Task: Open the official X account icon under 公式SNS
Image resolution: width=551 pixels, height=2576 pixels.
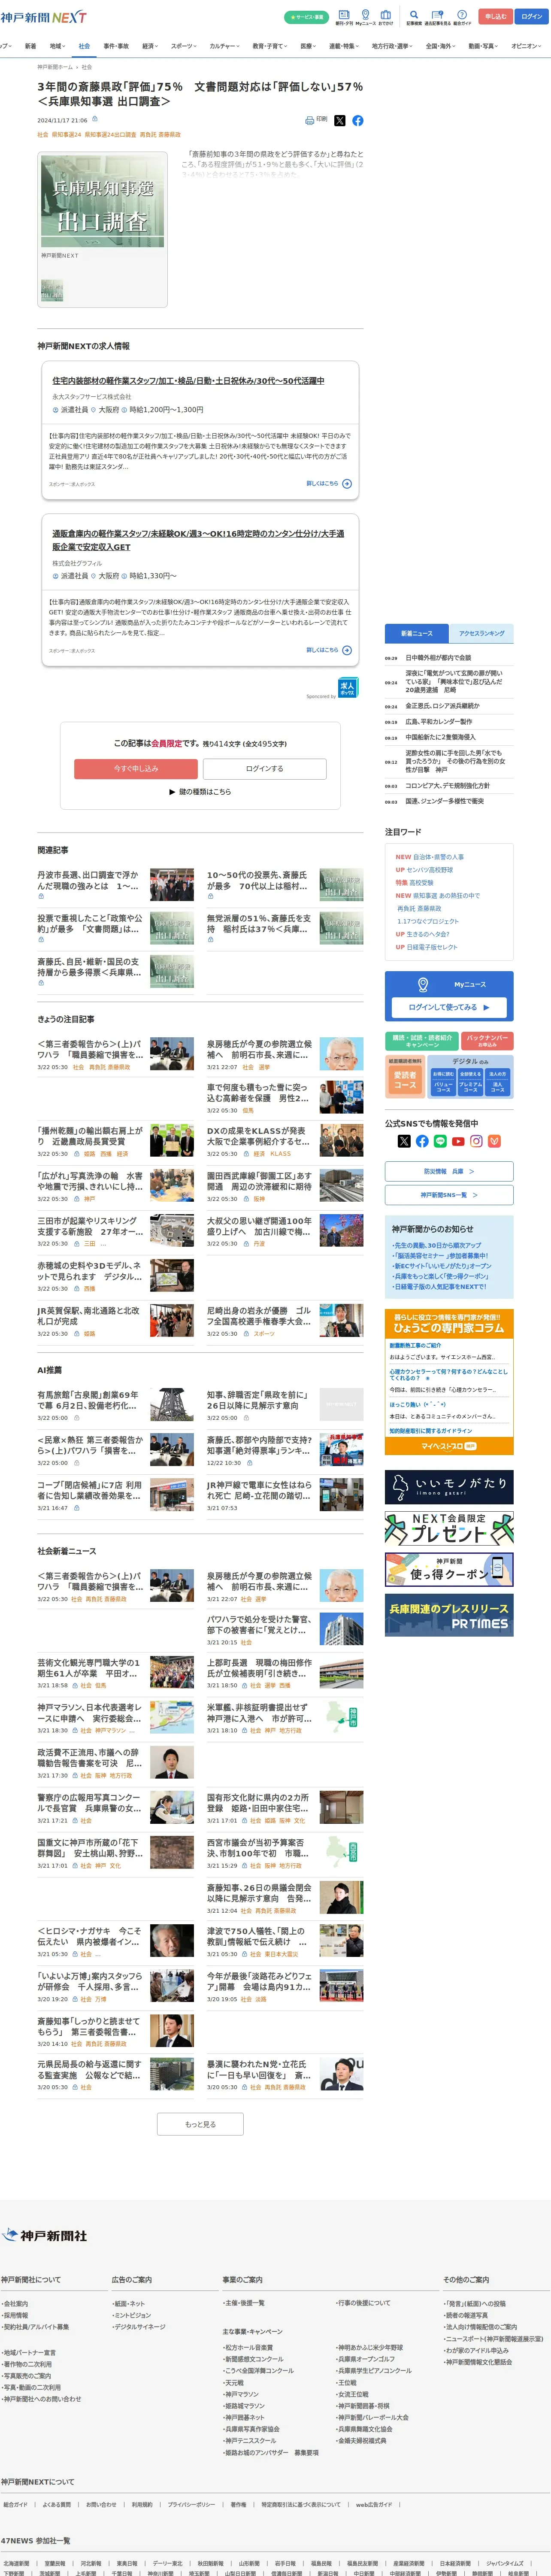Action: (x=404, y=1141)
